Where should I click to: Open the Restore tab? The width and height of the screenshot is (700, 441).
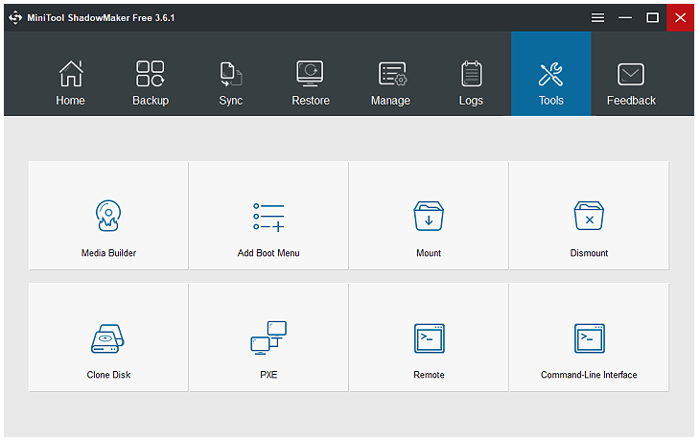coord(311,74)
